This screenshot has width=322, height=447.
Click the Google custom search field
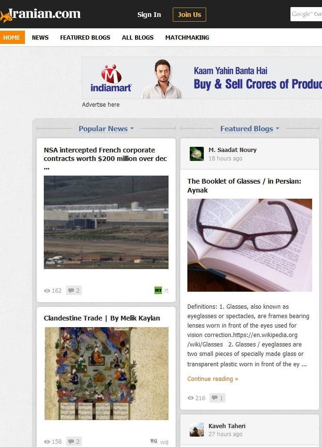click(306, 14)
